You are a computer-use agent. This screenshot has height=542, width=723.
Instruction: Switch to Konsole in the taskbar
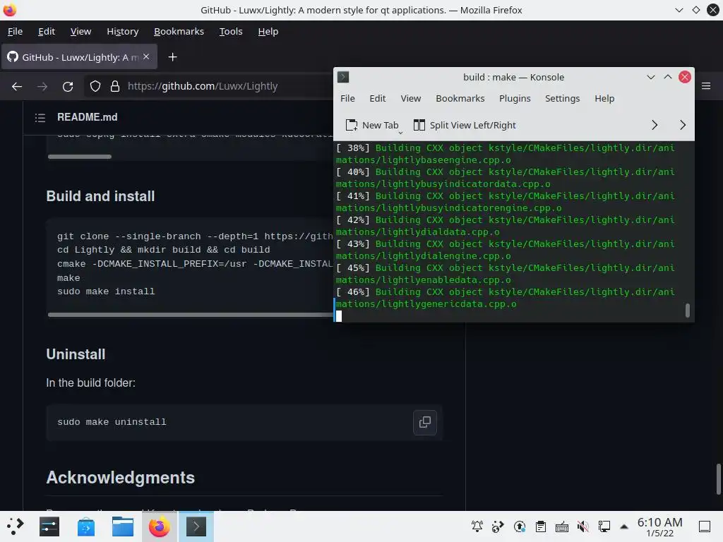(x=196, y=526)
